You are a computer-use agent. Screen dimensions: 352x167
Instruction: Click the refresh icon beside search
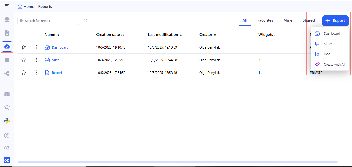pyautogui.click(x=85, y=21)
